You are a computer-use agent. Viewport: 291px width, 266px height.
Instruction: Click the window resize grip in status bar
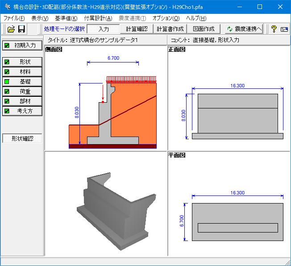coord(288,263)
